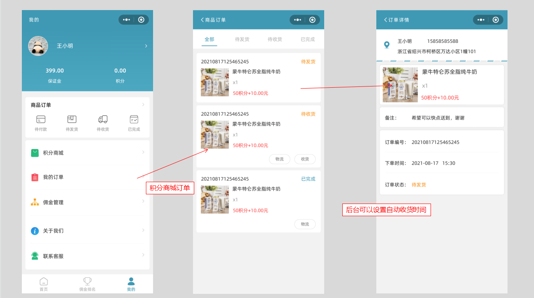This screenshot has height=298, width=534.
Task: Switch to the 已完成 tab in 商品订单
Action: point(307,39)
